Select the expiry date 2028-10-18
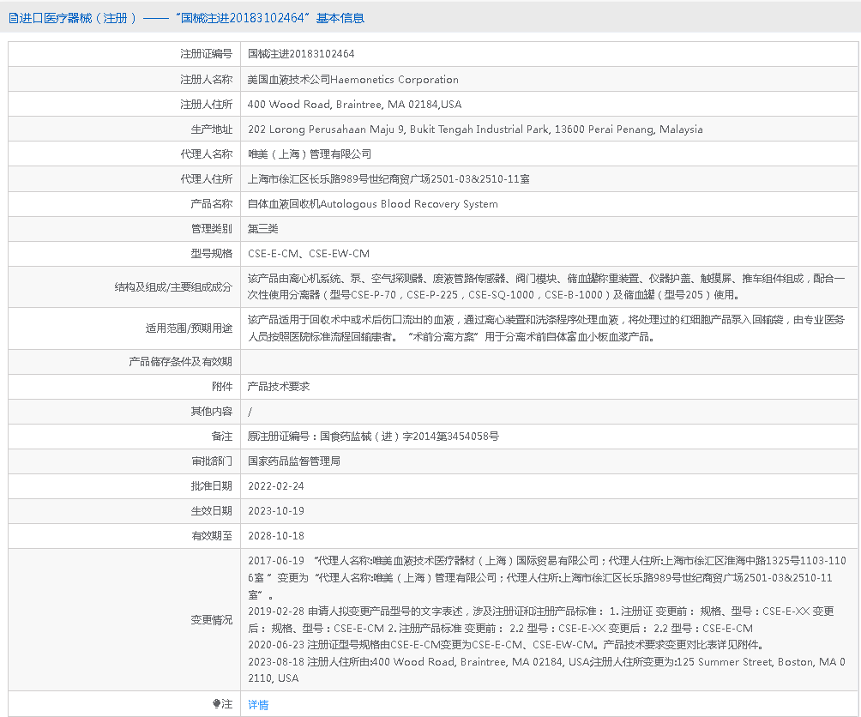The image size is (861, 717). (x=275, y=536)
